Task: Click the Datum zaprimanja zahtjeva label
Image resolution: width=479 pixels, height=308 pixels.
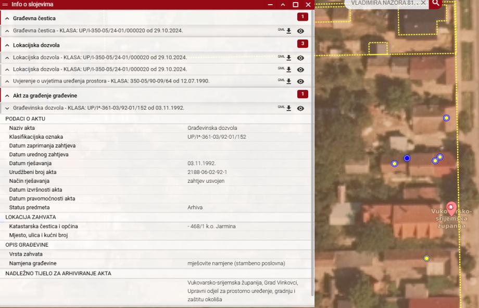Action: tap(42, 145)
